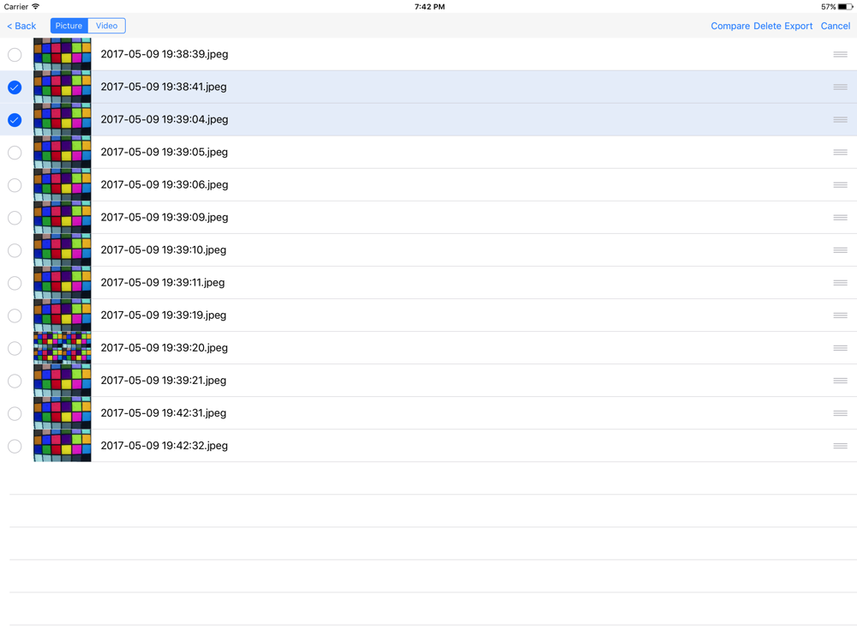Tap the reorder handle for 19:39:10.jpeg
The width and height of the screenshot is (857, 643).
[840, 249]
